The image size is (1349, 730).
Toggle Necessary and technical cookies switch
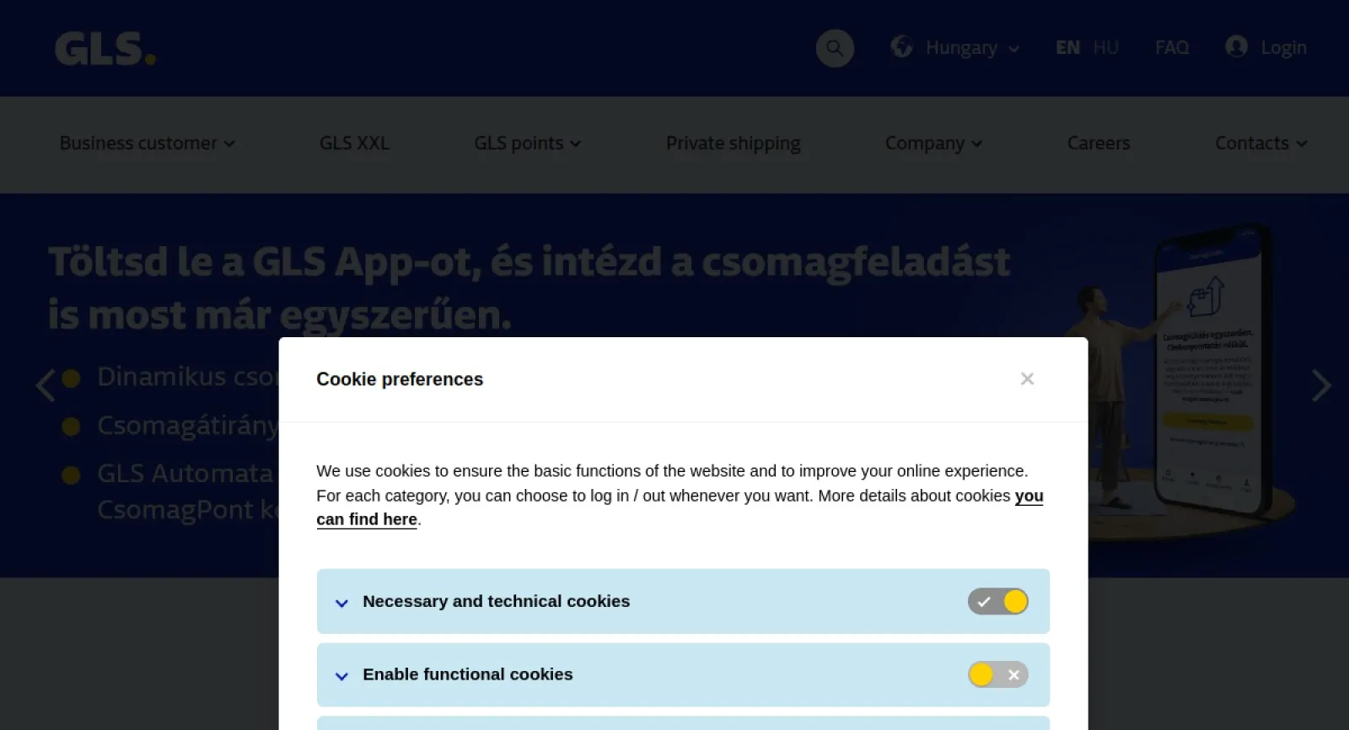click(x=997, y=601)
